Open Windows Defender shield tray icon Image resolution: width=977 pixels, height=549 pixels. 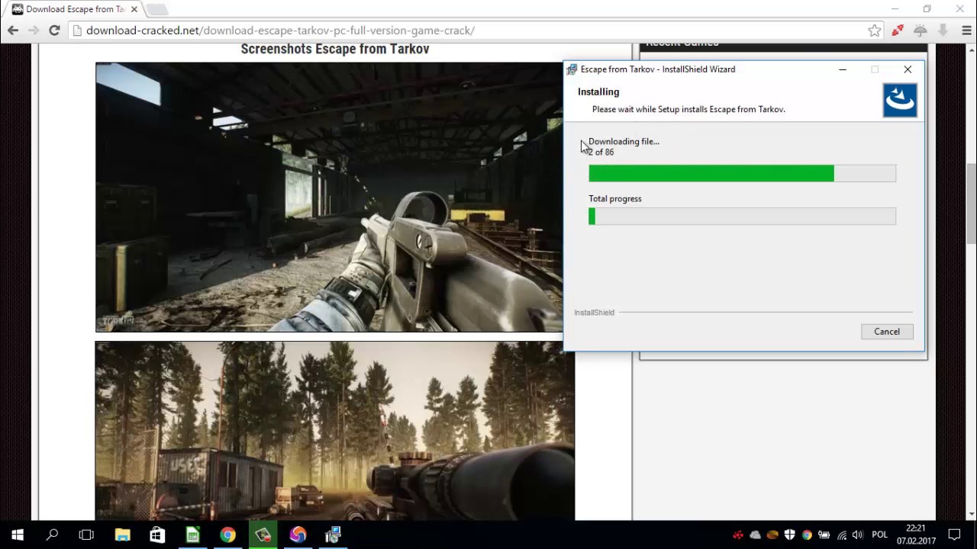790,535
